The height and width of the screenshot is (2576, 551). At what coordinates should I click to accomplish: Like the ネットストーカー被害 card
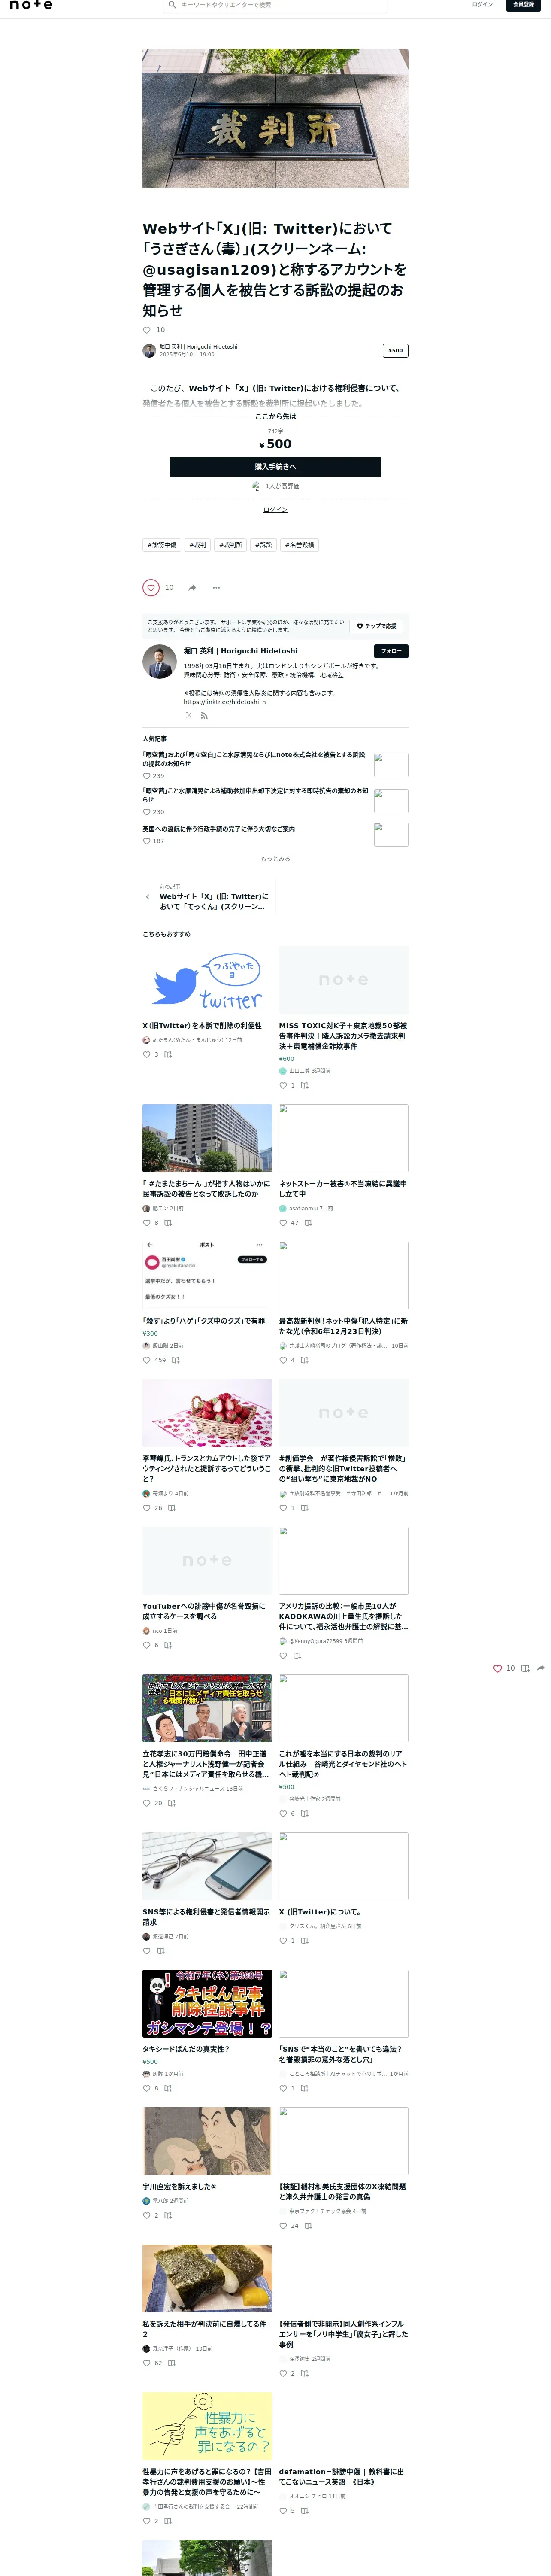(283, 1223)
